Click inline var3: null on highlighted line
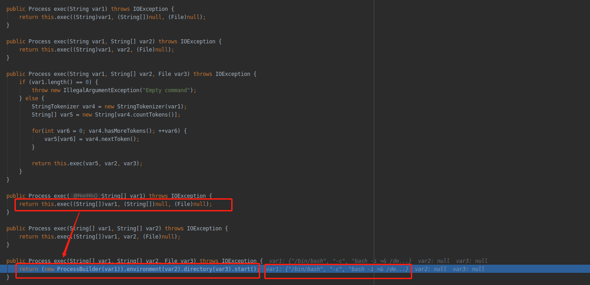This screenshot has height=285, width=590. (x=468, y=269)
